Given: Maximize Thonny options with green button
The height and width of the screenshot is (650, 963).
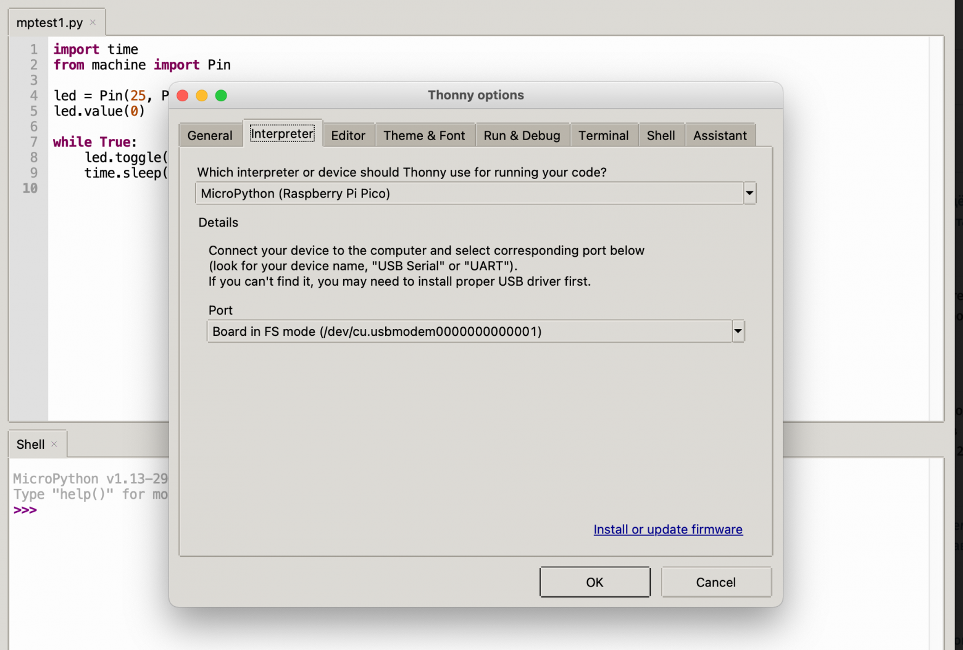Looking at the screenshot, I should 221,96.
